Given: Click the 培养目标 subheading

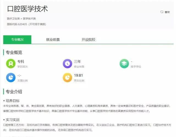Looking at the screenshot, I should (13, 101).
